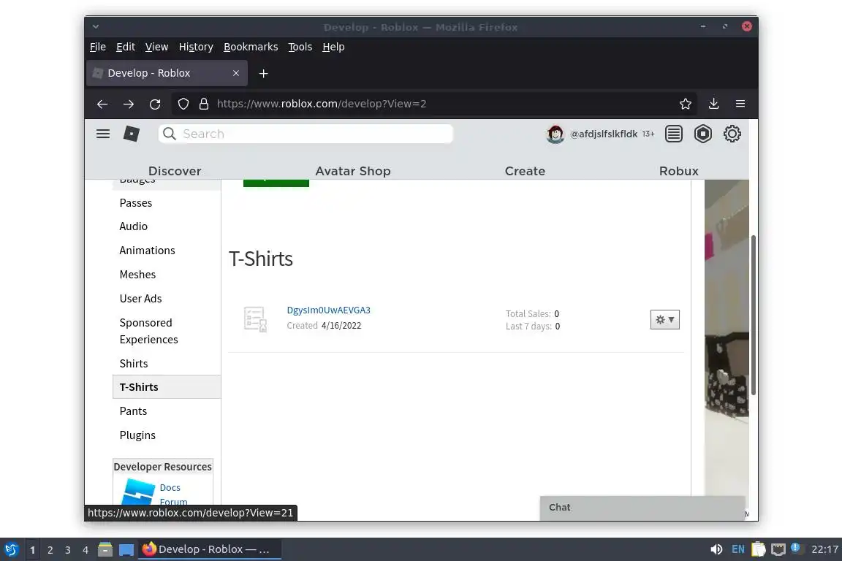Open the Chat bar

pos(642,508)
